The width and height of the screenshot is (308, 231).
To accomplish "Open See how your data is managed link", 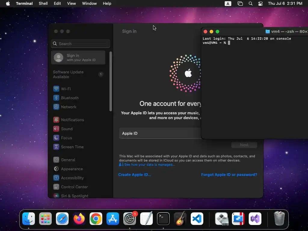I will click(x=149, y=165).
